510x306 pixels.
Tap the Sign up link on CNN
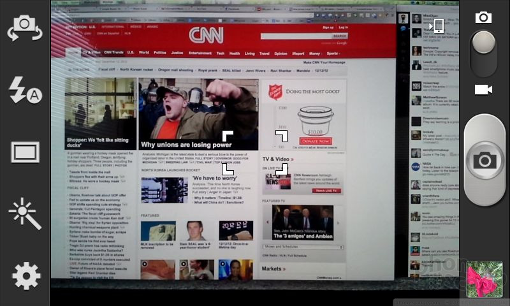(x=328, y=27)
